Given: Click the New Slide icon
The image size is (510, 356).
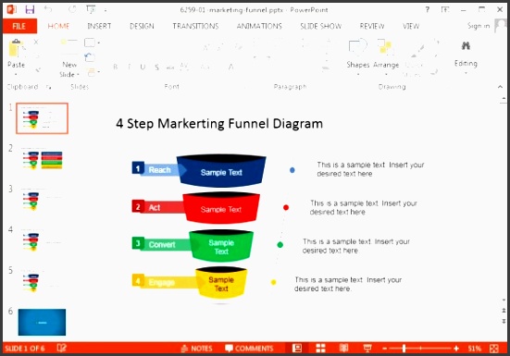Looking at the screenshot, I should pyautogui.click(x=68, y=47).
